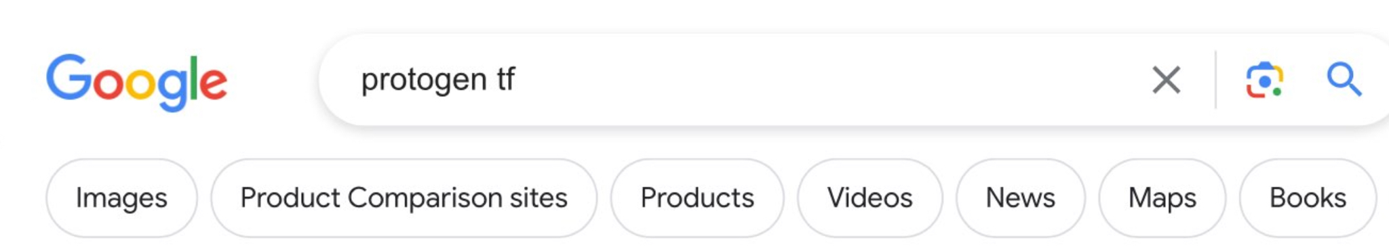The width and height of the screenshot is (1389, 251).
Task: Go to Google homepage via the logo
Action: click(136, 81)
